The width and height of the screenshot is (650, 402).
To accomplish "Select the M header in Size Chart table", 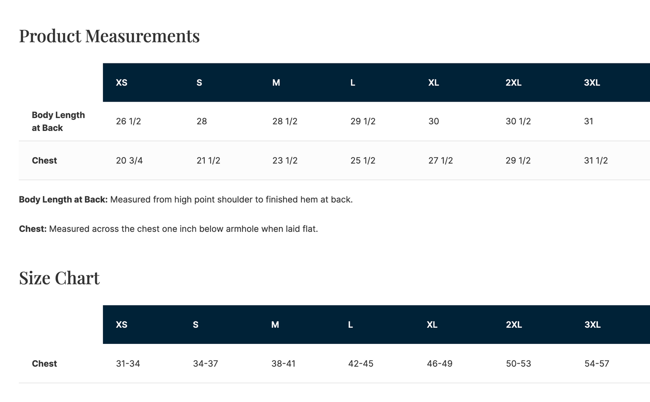I will (275, 325).
